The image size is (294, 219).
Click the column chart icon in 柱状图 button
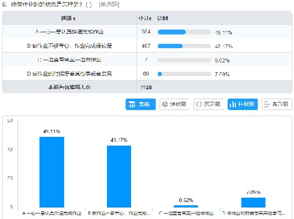pyautogui.click(x=233, y=104)
